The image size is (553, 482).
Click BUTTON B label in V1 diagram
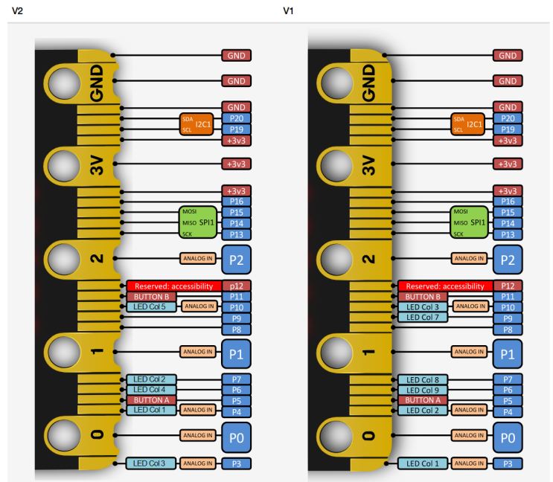(423, 297)
